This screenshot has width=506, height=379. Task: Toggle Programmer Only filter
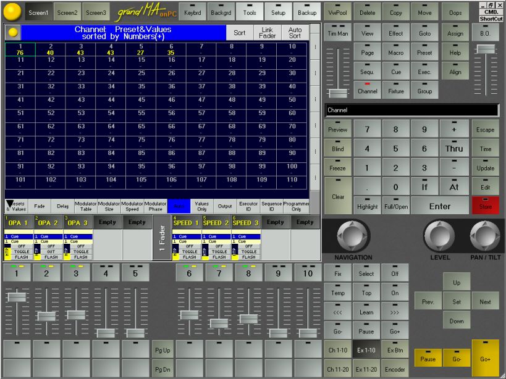296,206
